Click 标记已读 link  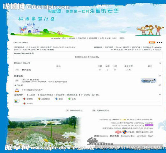pos(136,47)
